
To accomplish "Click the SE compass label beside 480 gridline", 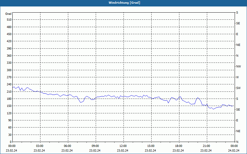I will (x=238, y=23).
